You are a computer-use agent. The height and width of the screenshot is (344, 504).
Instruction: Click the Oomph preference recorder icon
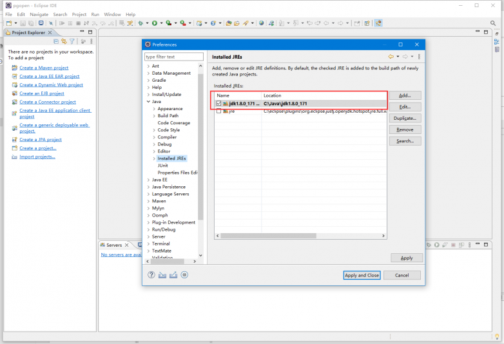pyautogui.click(x=184, y=275)
